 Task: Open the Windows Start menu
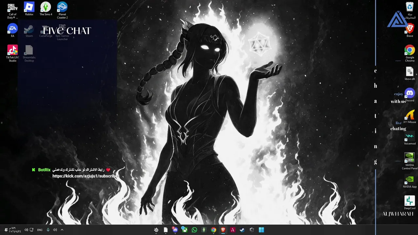click(261, 230)
